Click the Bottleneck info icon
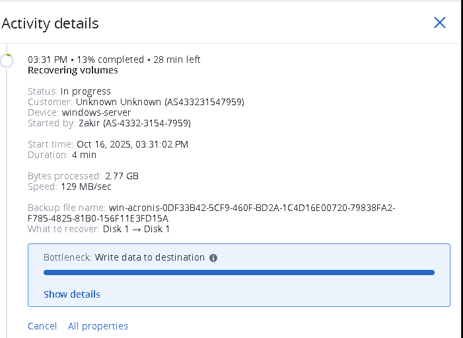463x338 pixels. (x=213, y=258)
